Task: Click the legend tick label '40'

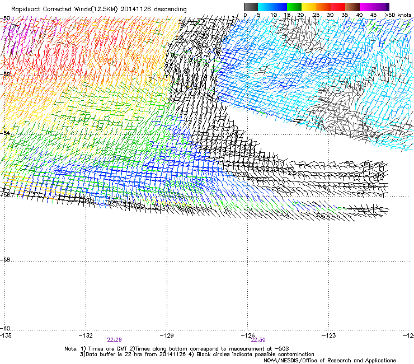Action: [359, 15]
